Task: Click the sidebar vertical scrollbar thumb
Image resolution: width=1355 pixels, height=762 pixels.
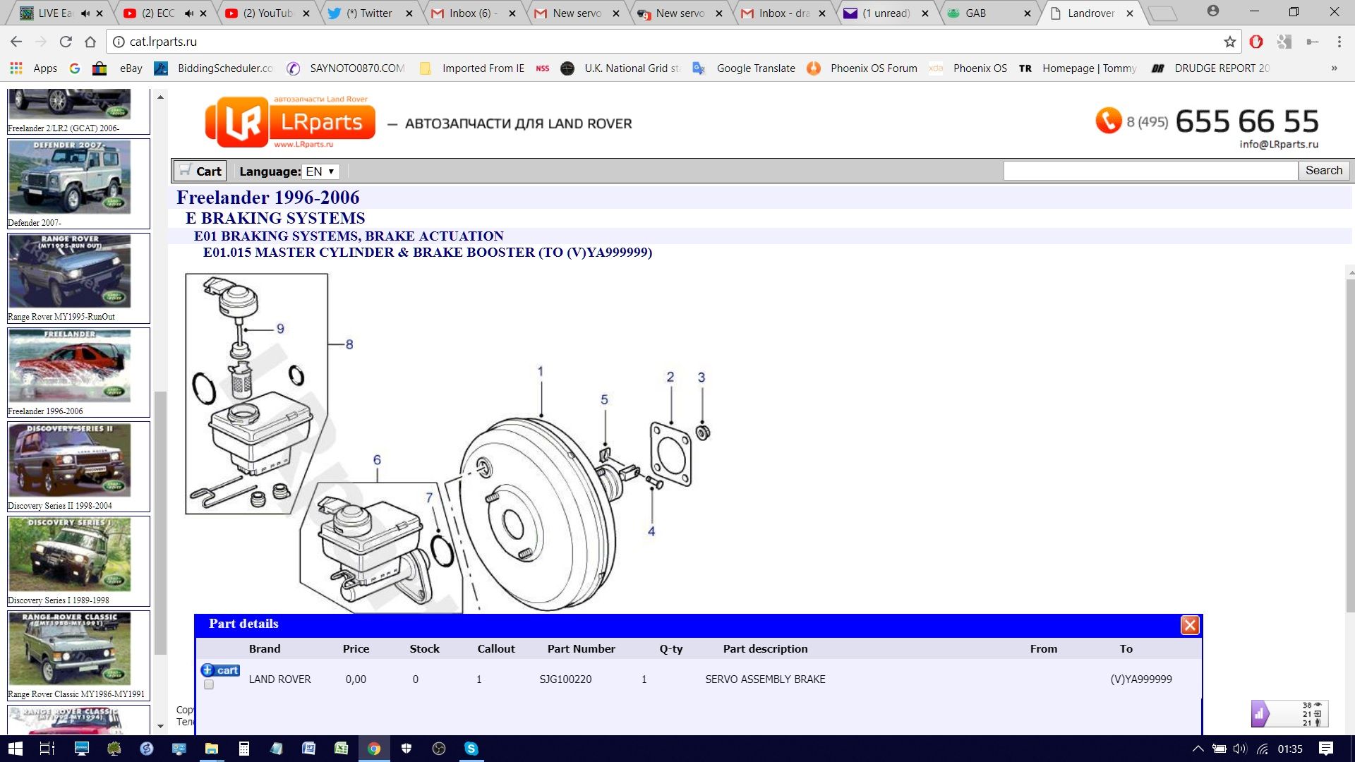Action: click(160, 522)
